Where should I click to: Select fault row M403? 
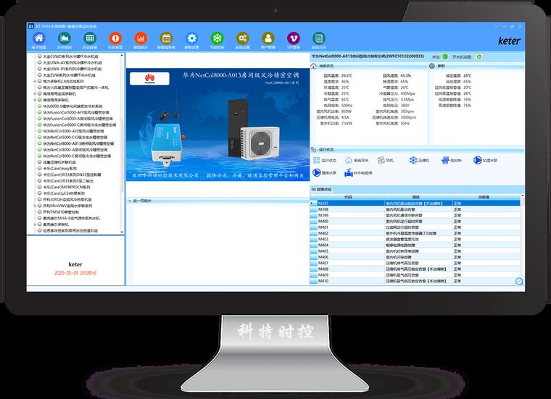point(415,240)
